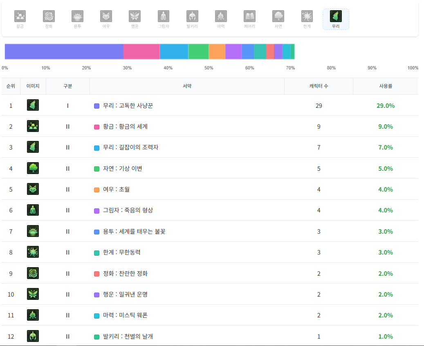Click the 무리 : 고독한 사냥꾼 row name

128,106
